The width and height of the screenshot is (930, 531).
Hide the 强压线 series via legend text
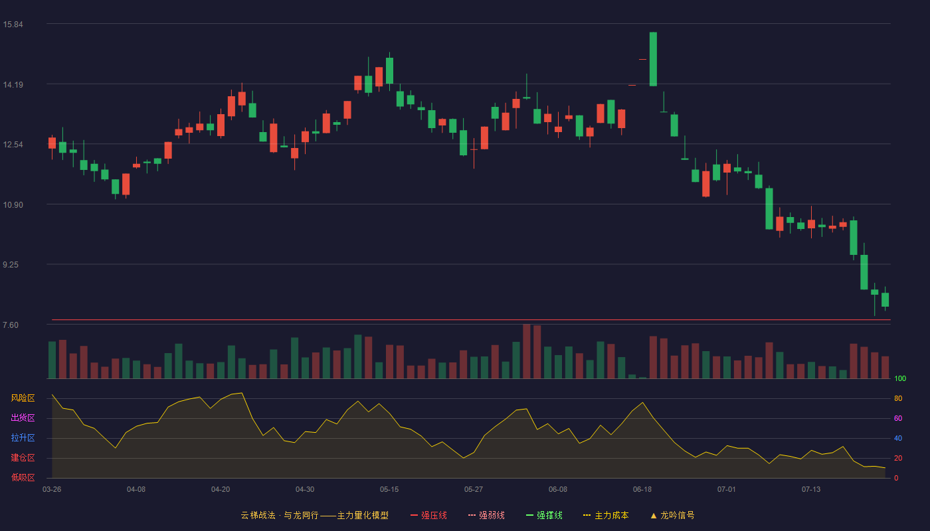(434, 515)
